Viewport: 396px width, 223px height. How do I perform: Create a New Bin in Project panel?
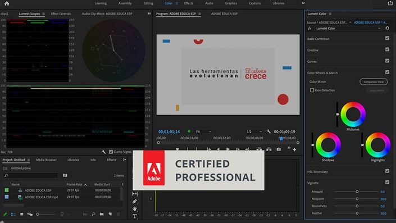pyautogui.click(x=102, y=214)
